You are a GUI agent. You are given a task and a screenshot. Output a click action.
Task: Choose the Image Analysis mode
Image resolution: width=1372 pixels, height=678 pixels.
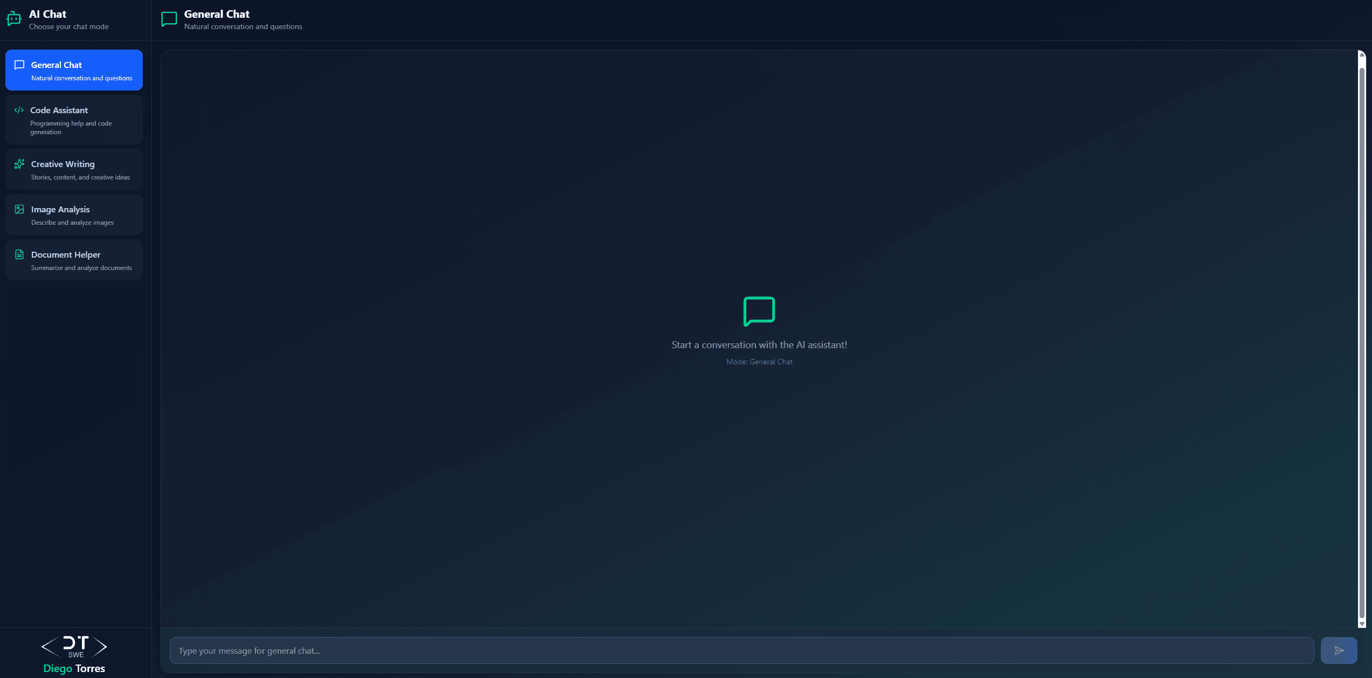[x=74, y=215]
